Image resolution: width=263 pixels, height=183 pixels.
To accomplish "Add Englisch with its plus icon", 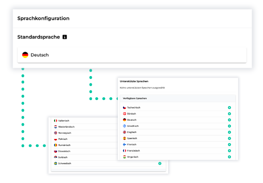I will [x=229, y=132].
